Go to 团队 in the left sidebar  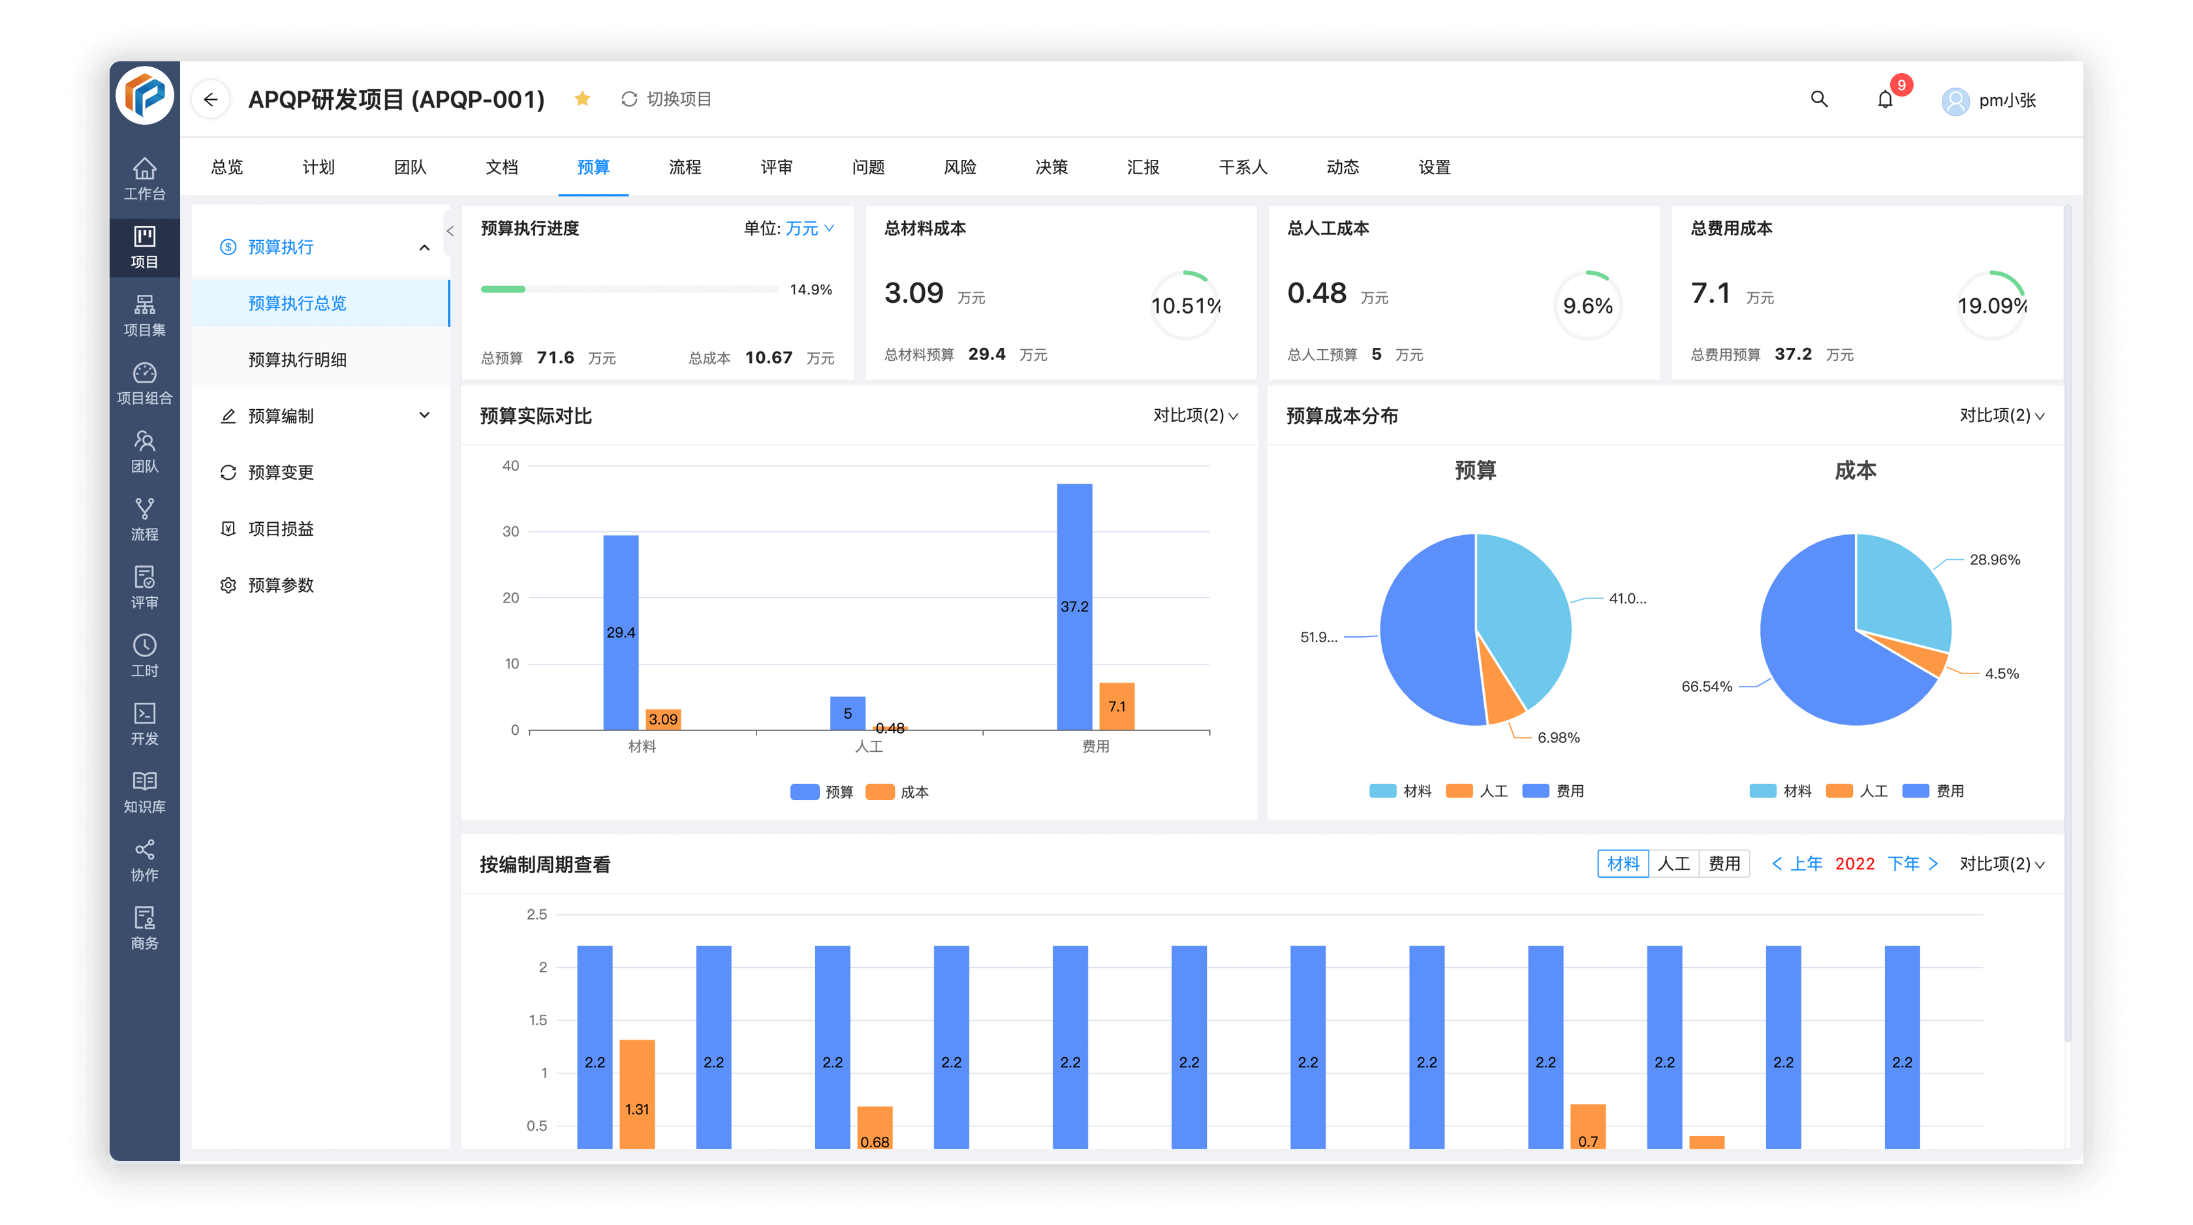pyautogui.click(x=144, y=451)
